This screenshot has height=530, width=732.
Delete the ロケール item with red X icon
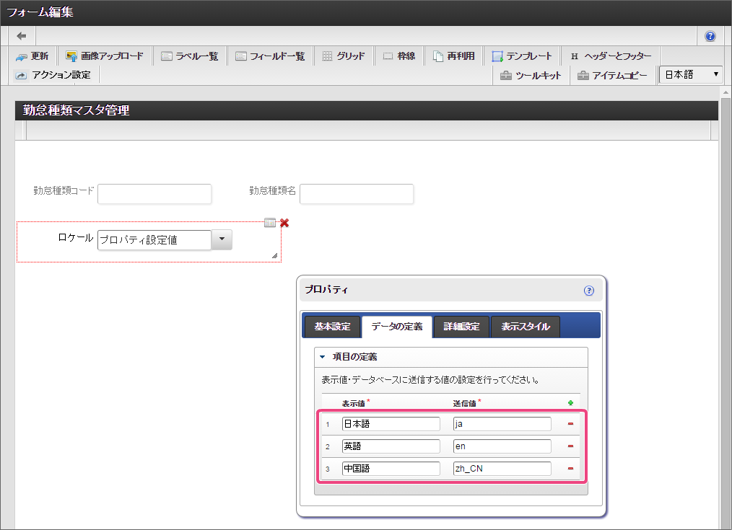coord(284,223)
